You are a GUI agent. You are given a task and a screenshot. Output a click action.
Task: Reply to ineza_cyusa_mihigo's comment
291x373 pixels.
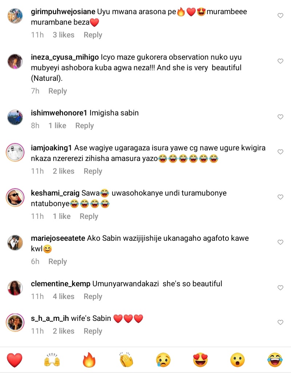coord(58,91)
